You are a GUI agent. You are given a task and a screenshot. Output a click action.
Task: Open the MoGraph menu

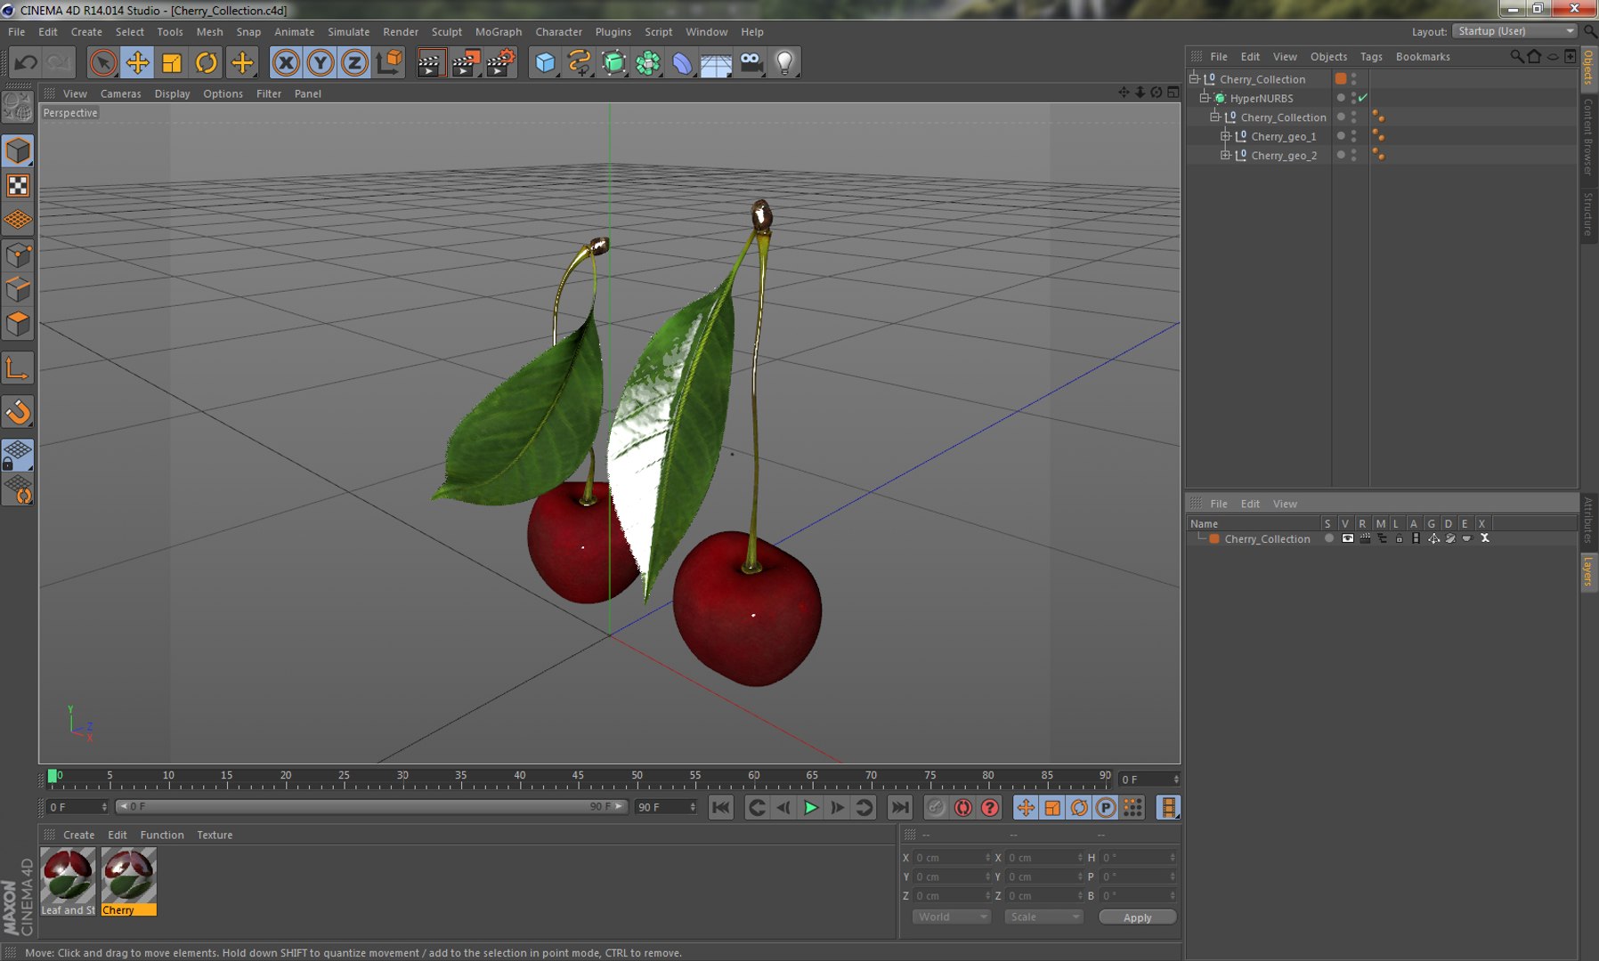point(499,31)
